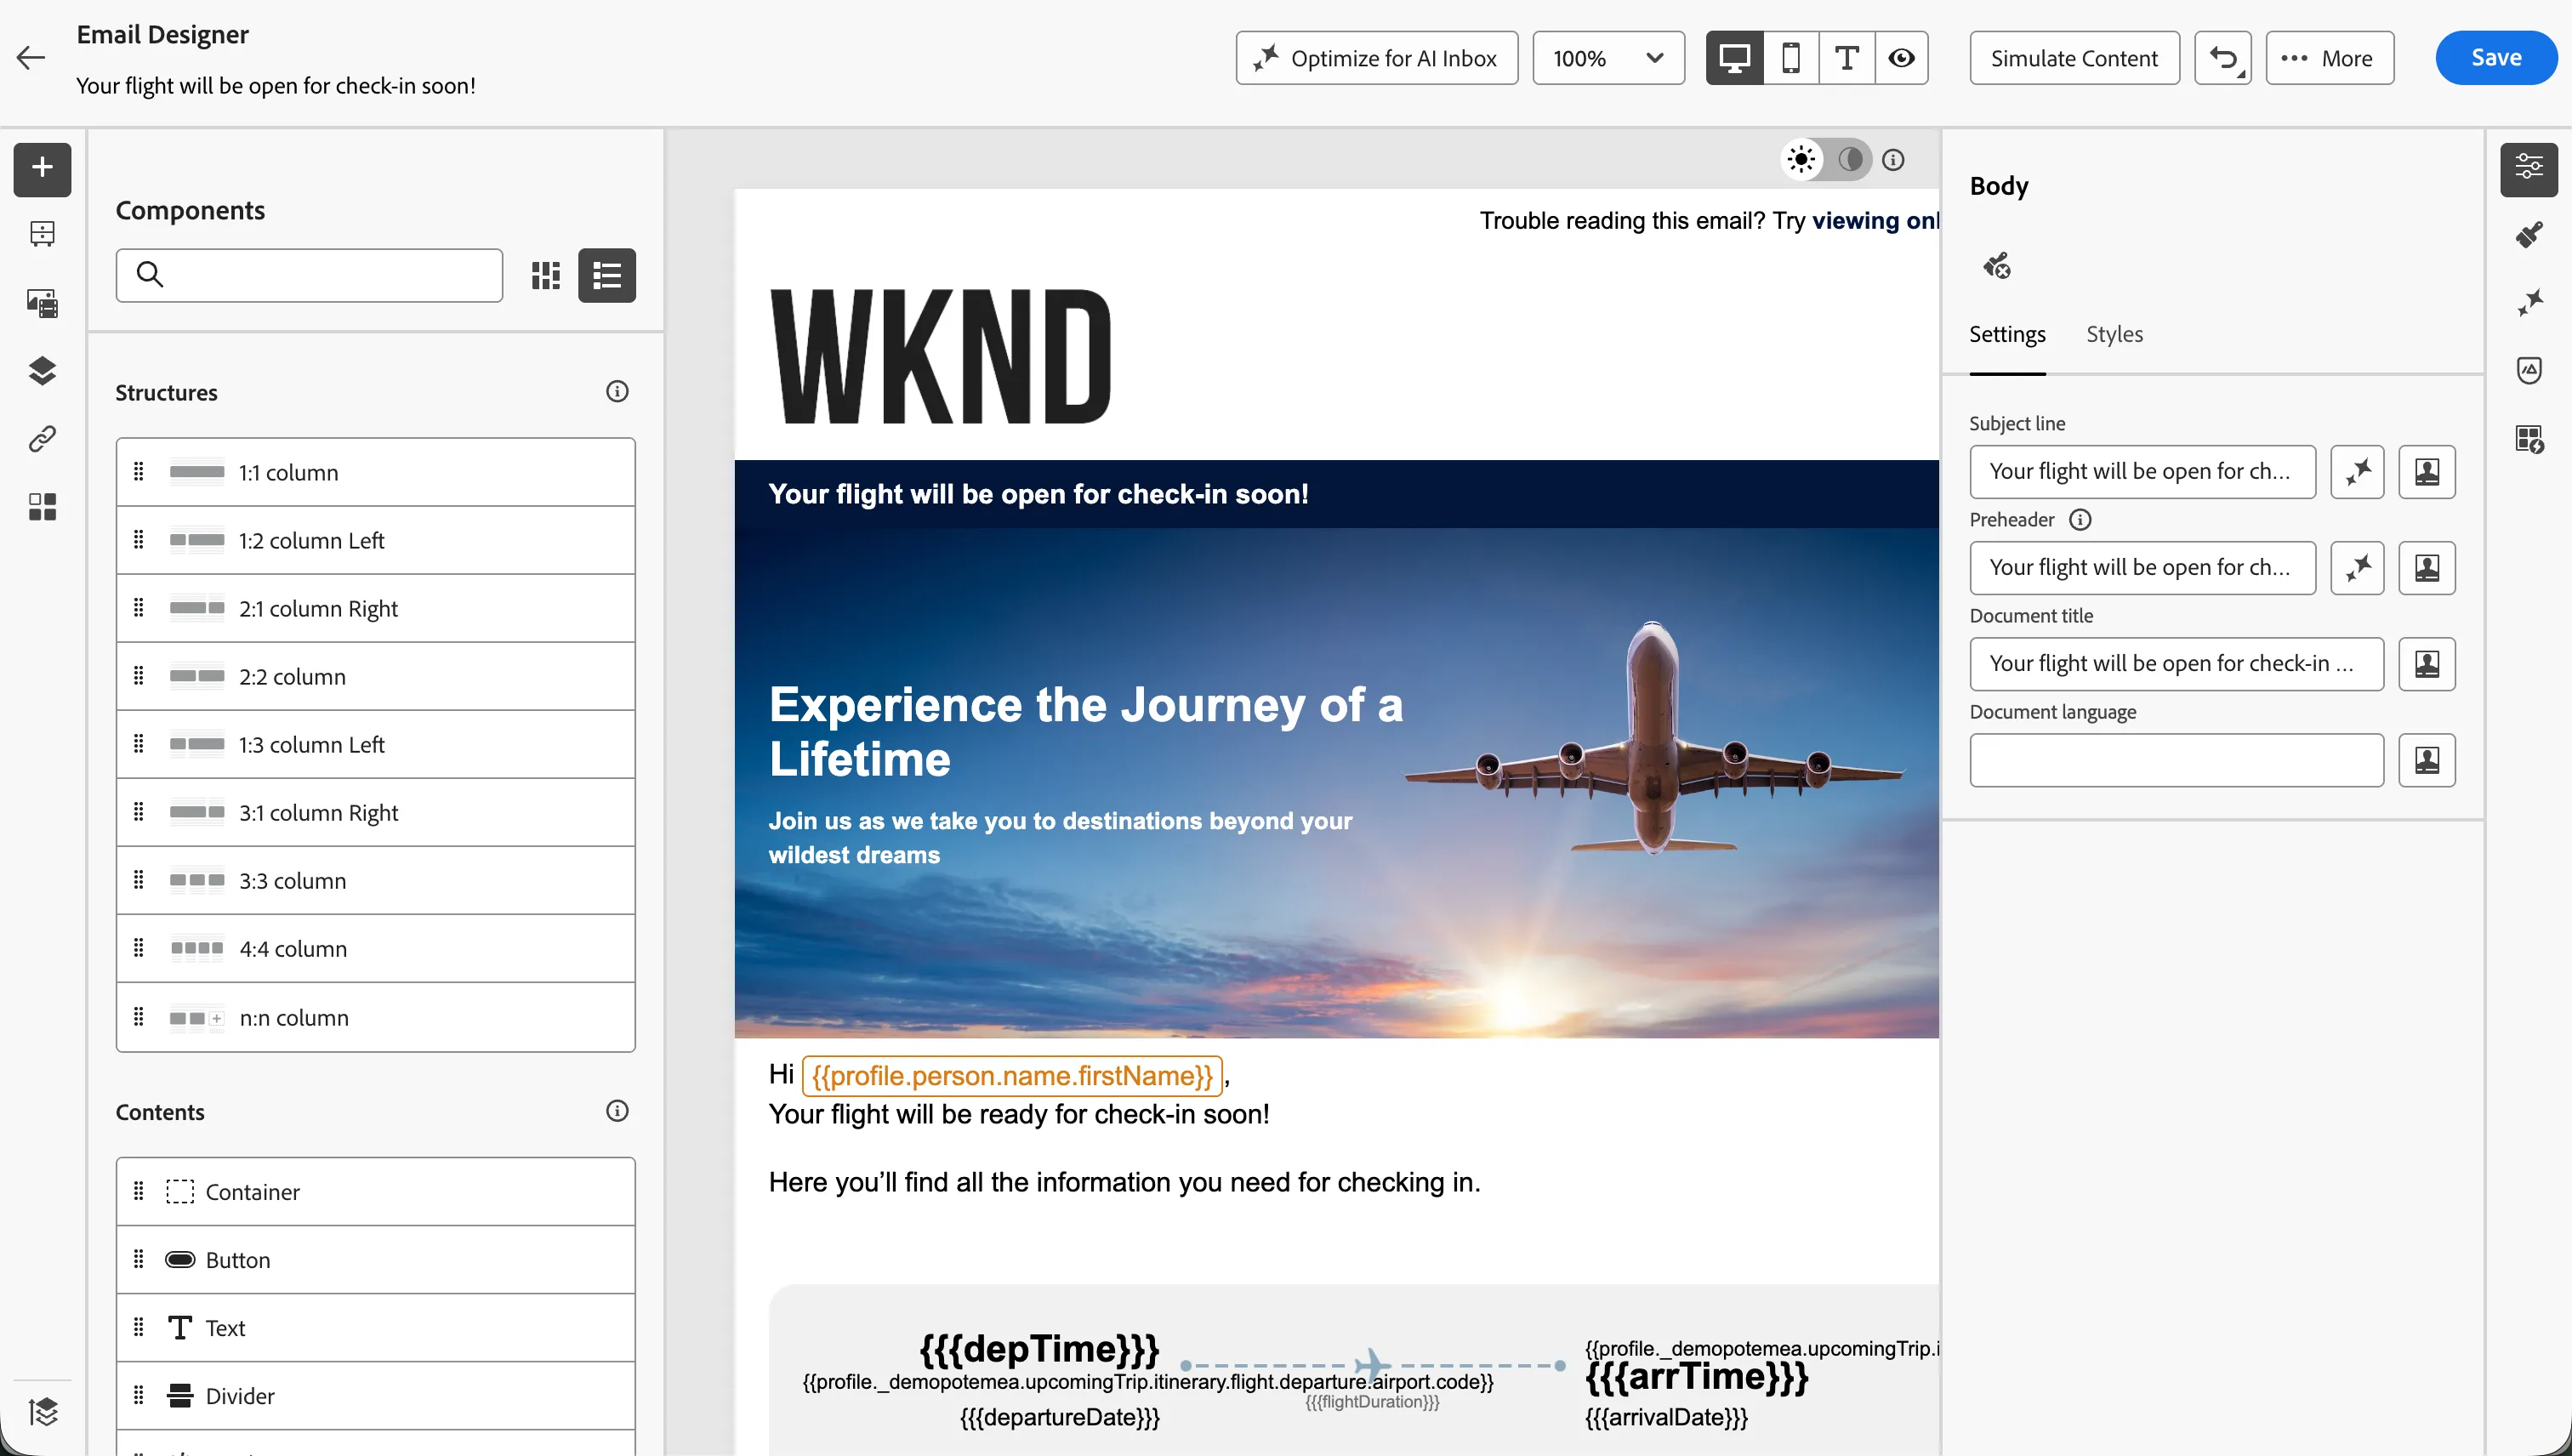Image resolution: width=2572 pixels, height=1456 pixels.
Task: Click the firstName personalization token
Action: tap(1012, 1076)
